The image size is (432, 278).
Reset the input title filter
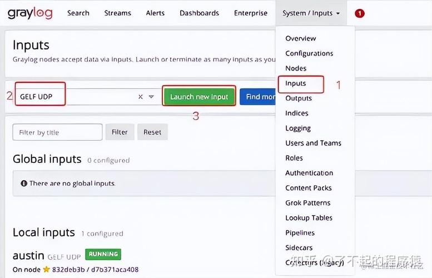(152, 132)
